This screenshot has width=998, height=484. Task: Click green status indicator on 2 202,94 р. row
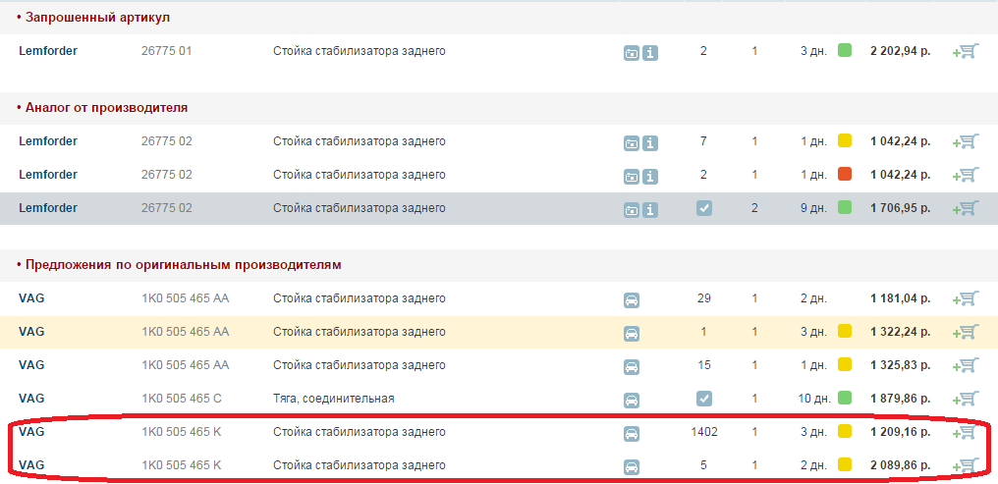[845, 50]
